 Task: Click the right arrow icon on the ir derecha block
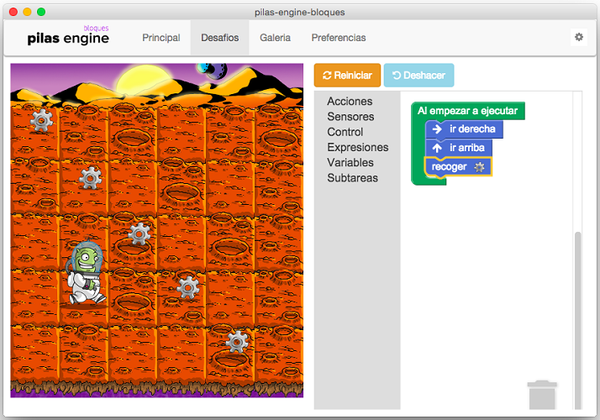pos(437,129)
